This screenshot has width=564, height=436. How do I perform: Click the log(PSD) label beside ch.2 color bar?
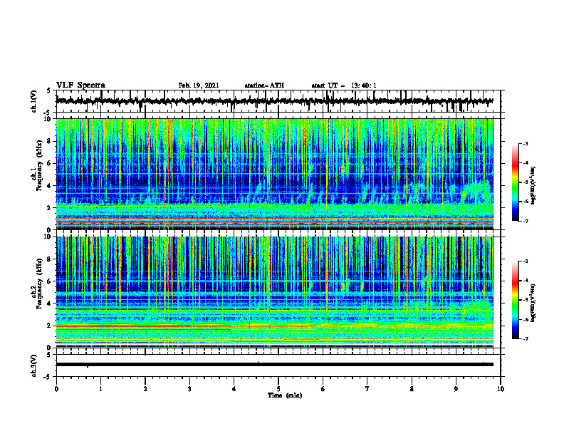pyautogui.click(x=533, y=303)
